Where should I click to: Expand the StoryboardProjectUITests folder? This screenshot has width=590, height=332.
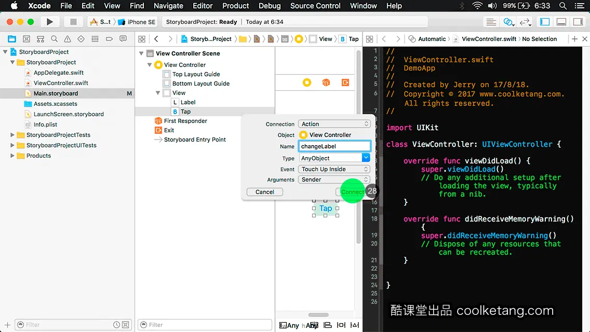pyautogui.click(x=12, y=145)
